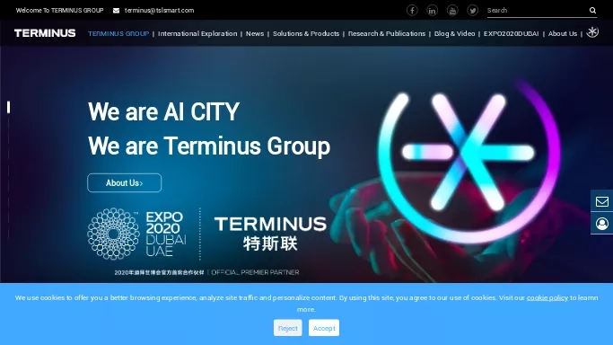Viewport: 613px width, 345px height.
Task: Click the "We are AI CITY" headline
Action: pyautogui.click(x=164, y=112)
